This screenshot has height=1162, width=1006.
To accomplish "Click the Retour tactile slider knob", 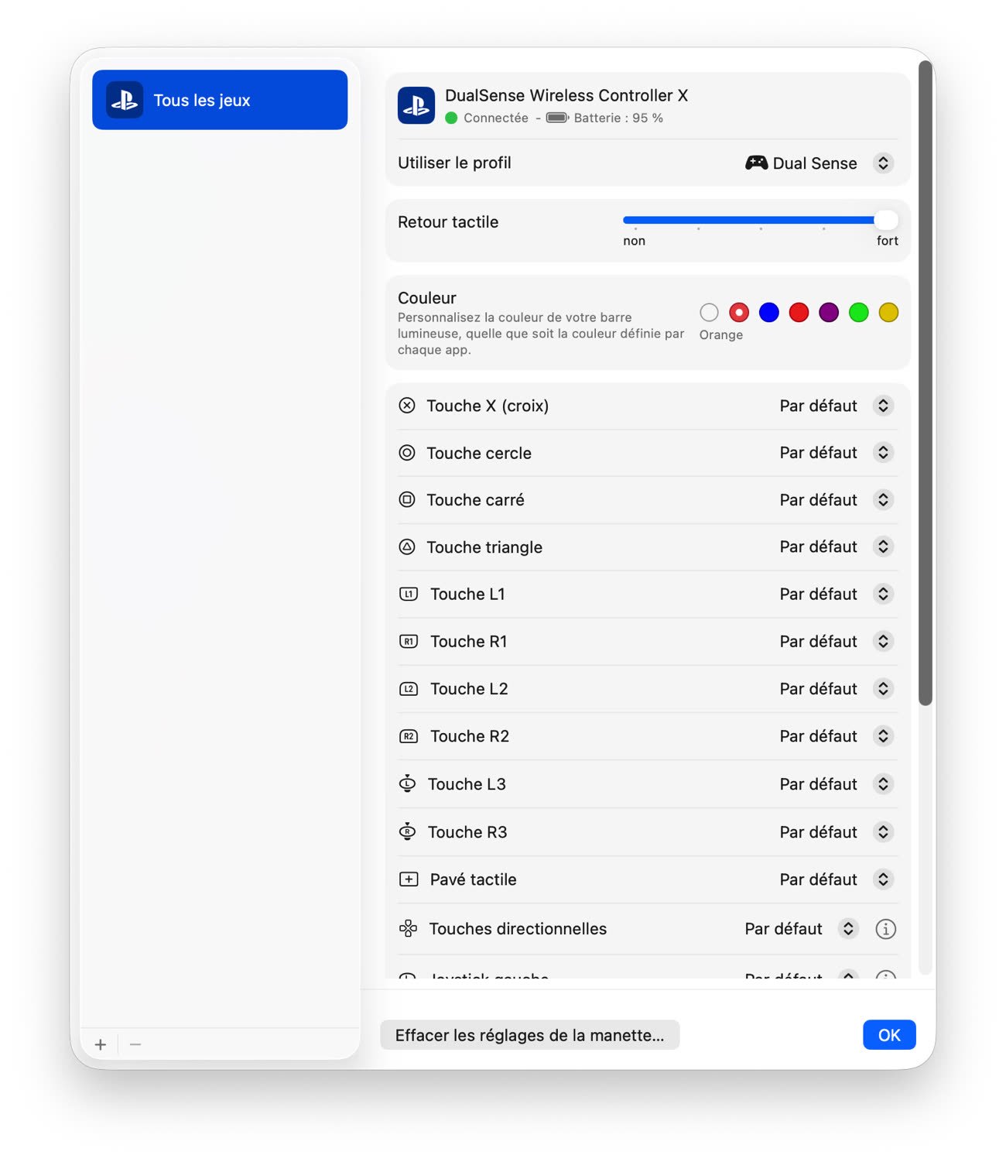I will 885,220.
